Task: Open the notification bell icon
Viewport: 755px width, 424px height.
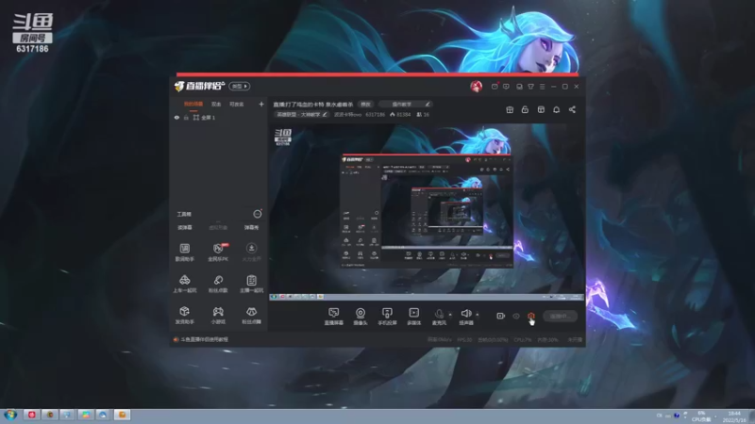Action: pos(556,109)
